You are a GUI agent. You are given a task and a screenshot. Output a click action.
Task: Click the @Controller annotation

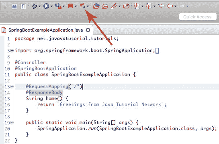pos(30,62)
